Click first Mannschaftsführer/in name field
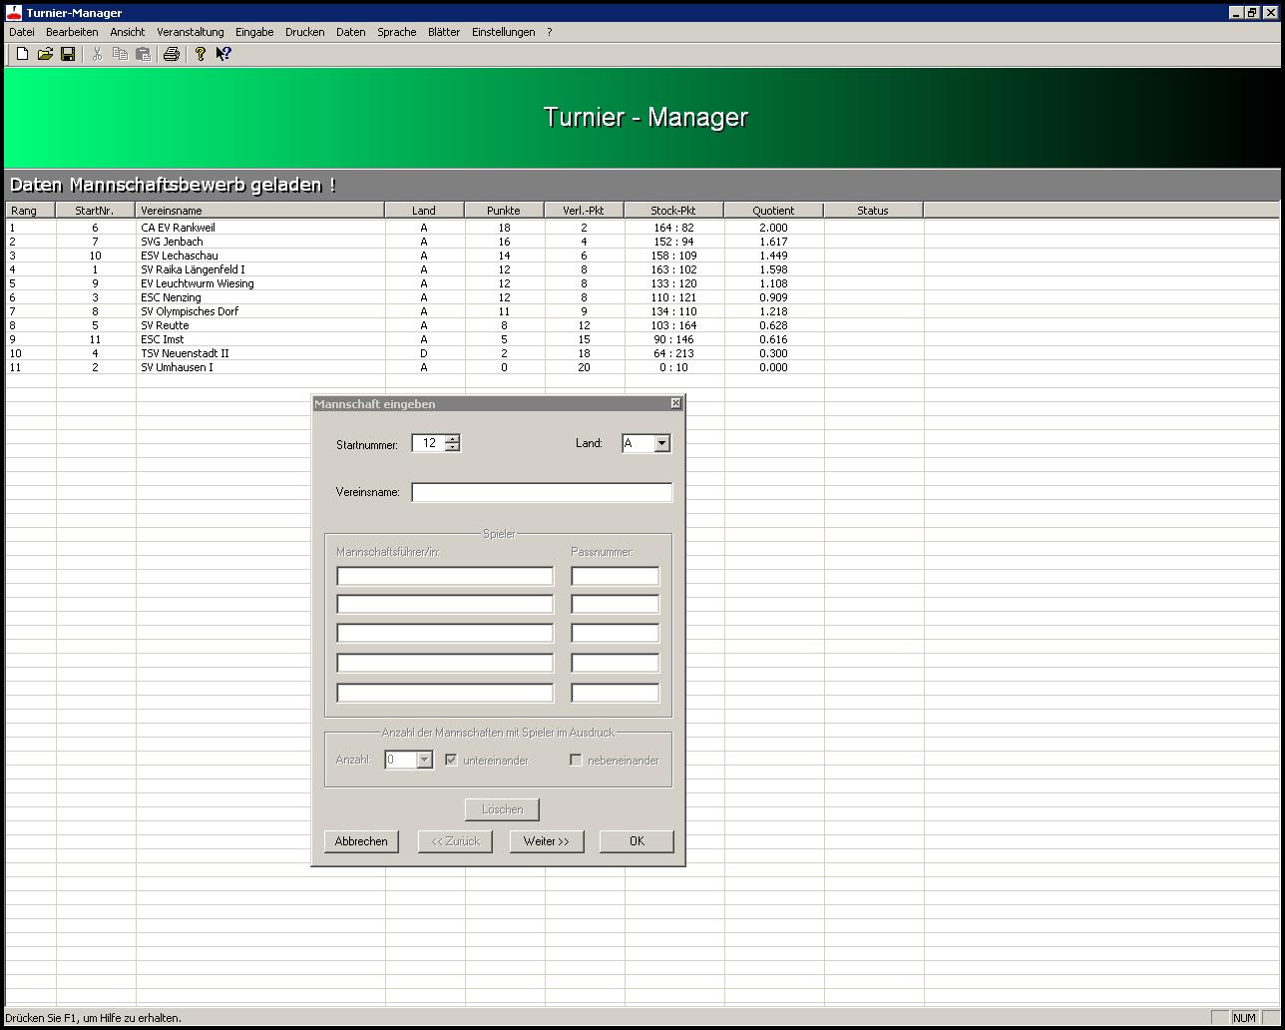The image size is (1285, 1030). 445,576
